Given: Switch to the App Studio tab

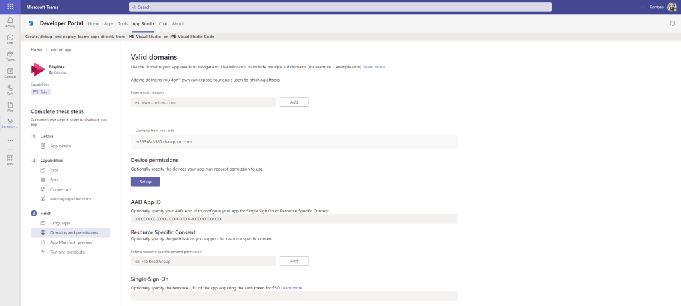Looking at the screenshot, I should 143,23.
